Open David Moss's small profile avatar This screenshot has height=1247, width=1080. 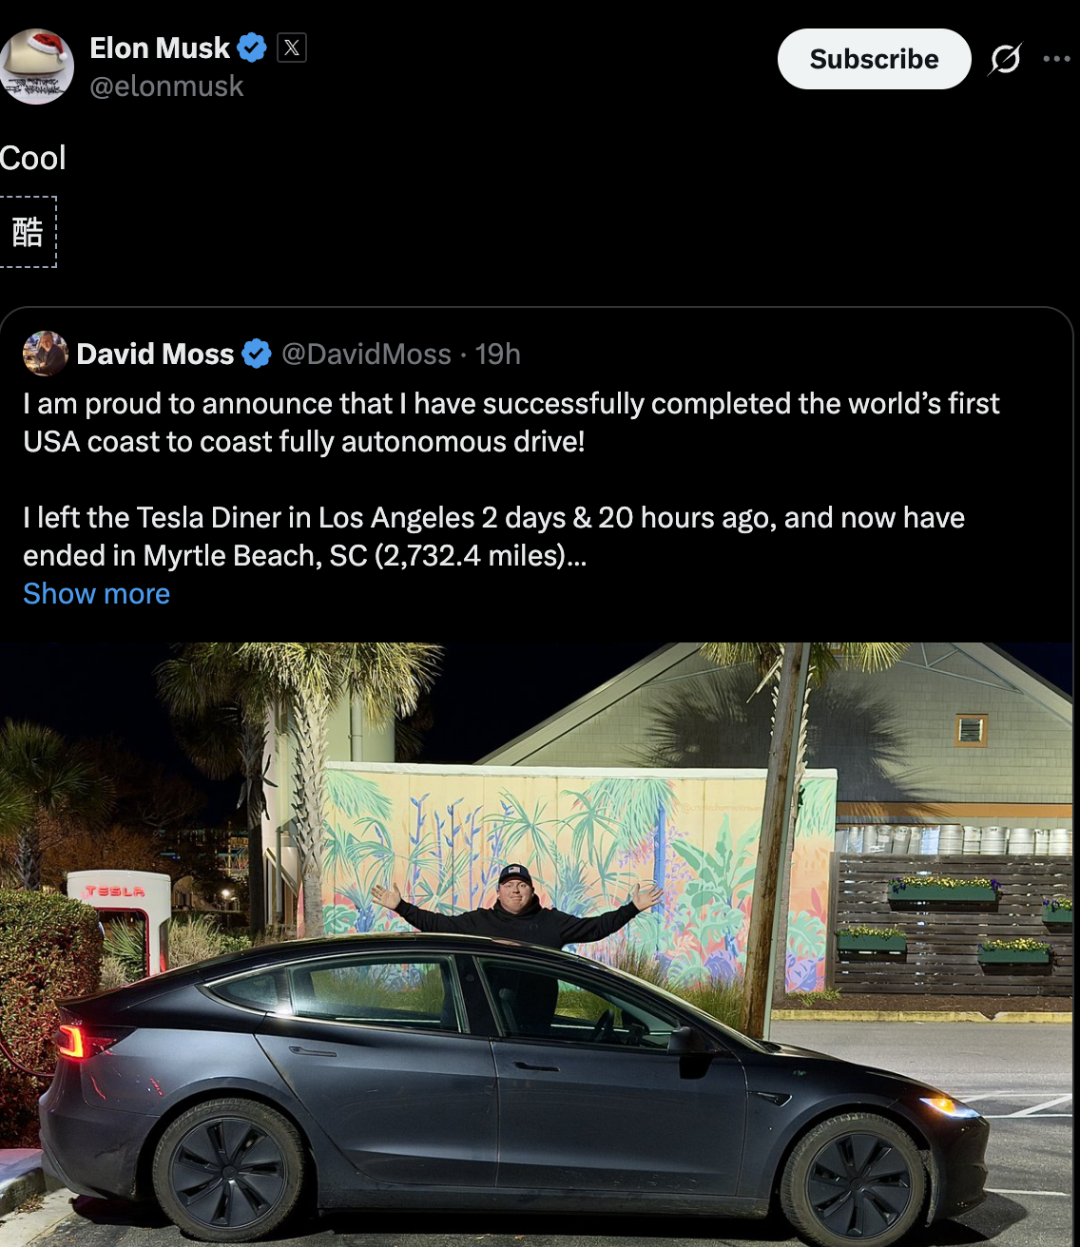pyautogui.click(x=45, y=354)
